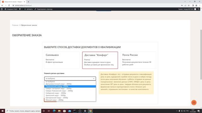This screenshot has height=113, width=202.
Task: Open Академия РАДО site menu in admin bar
Action: (11, 9)
